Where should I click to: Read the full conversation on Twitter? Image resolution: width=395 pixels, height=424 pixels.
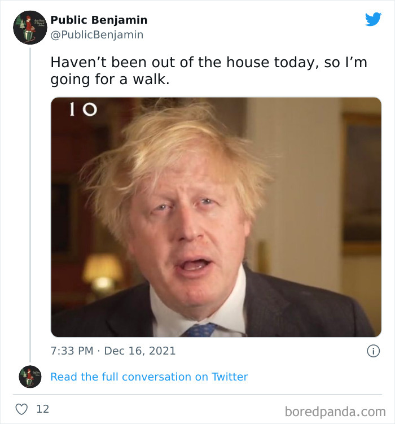[x=149, y=377]
